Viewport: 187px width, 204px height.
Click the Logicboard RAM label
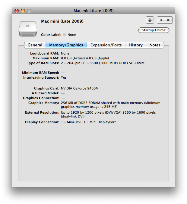45,53
